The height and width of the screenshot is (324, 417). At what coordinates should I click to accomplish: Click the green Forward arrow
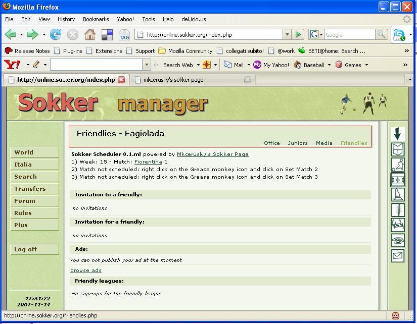[x=33, y=34]
